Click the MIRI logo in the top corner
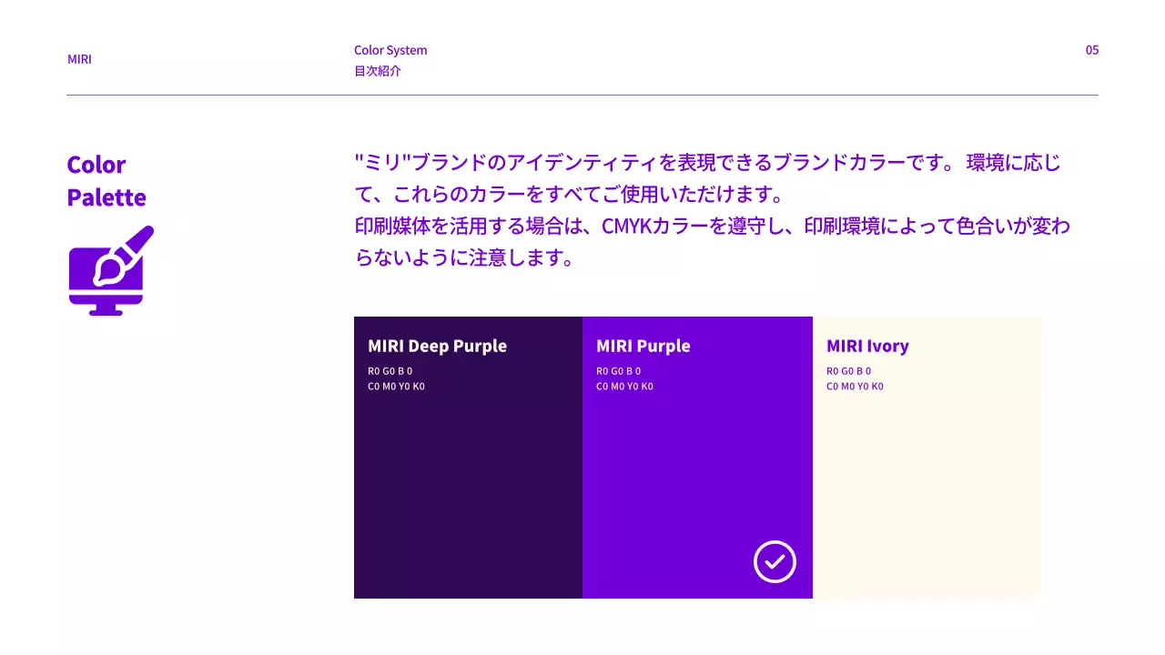 pyautogui.click(x=79, y=59)
